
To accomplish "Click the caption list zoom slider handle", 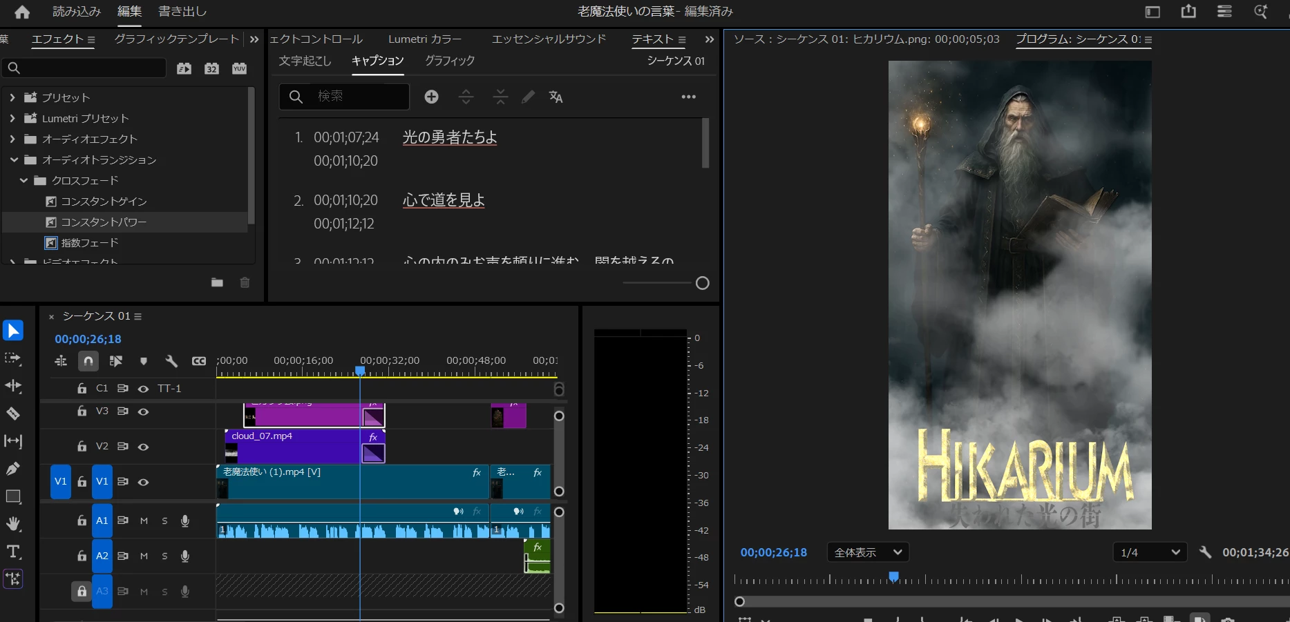I will [x=703, y=283].
